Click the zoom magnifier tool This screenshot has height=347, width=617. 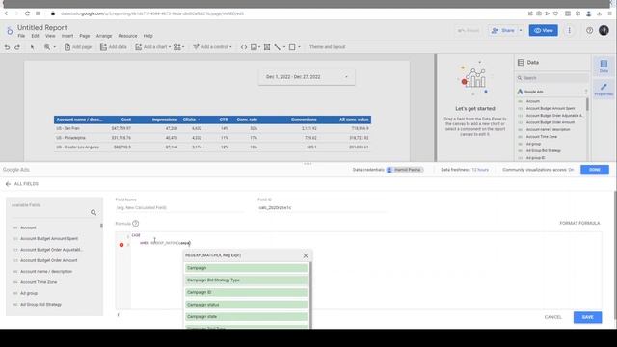tap(47, 47)
